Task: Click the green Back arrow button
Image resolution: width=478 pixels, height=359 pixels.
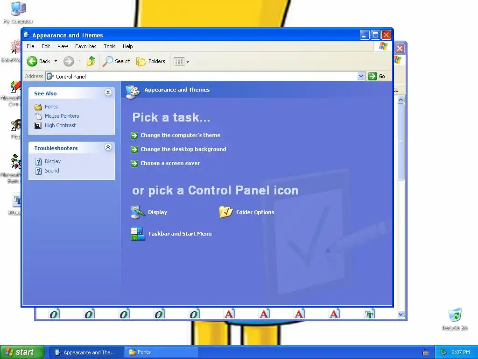Action: (x=32, y=61)
